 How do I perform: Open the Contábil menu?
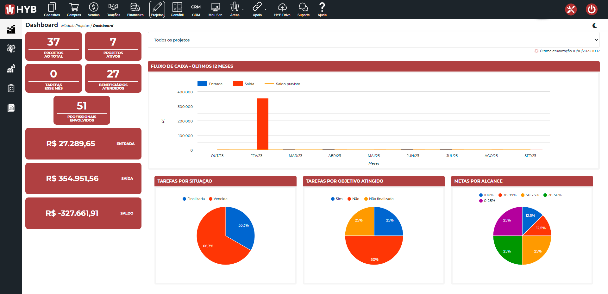pyautogui.click(x=177, y=9)
